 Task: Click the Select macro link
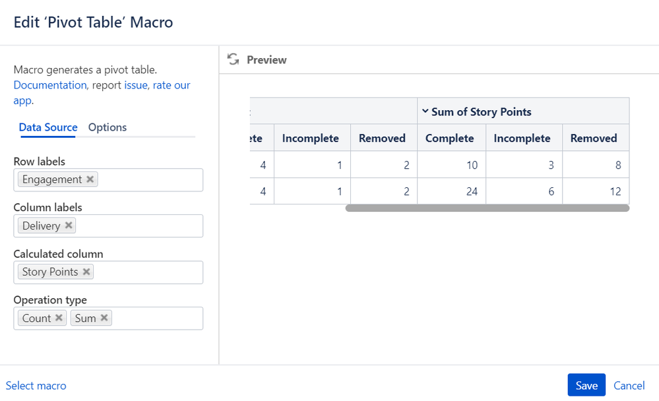pos(36,385)
